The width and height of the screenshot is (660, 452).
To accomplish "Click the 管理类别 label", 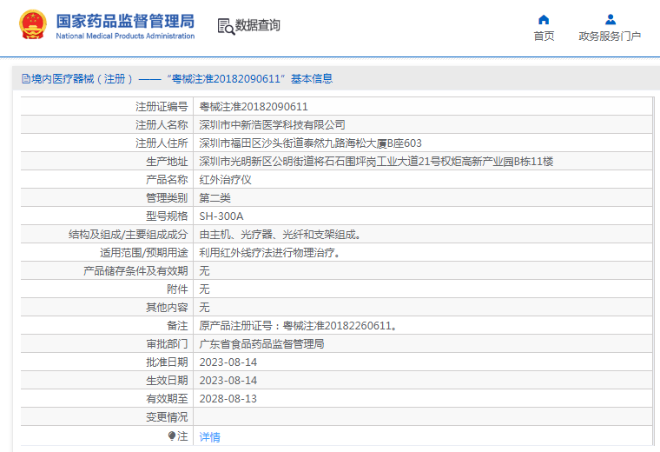I will [167, 198].
